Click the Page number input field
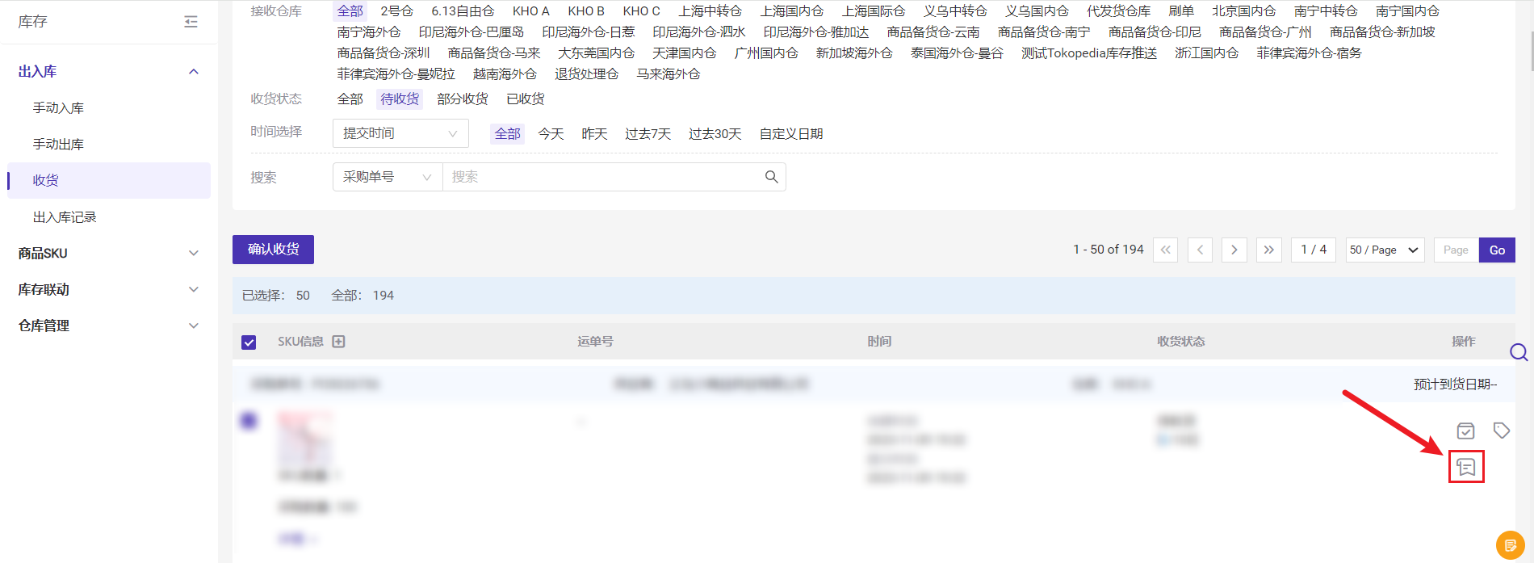This screenshot has width=1534, height=563. click(1456, 250)
